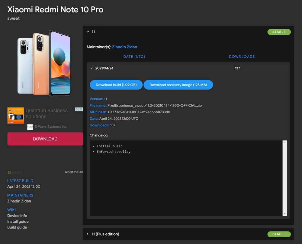This screenshot has width=302, height=244.
Task: Click the changelog scrollbar down arrow
Action: [x=284, y=214]
